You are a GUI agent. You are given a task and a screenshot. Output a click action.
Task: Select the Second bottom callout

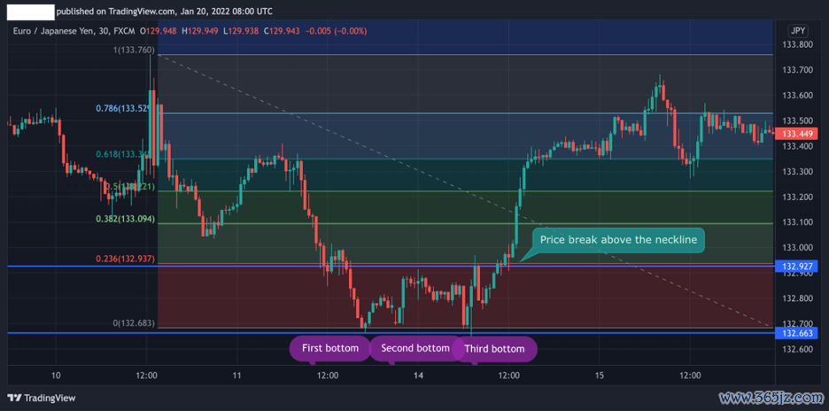[x=415, y=349]
